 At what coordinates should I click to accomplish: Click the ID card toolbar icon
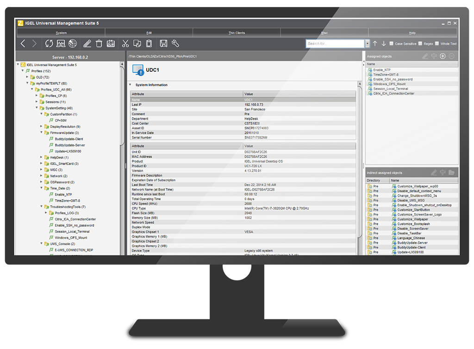point(111,44)
